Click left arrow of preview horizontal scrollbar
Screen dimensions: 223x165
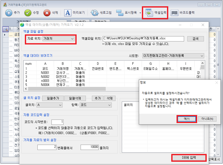pyautogui.click(x=26, y=89)
